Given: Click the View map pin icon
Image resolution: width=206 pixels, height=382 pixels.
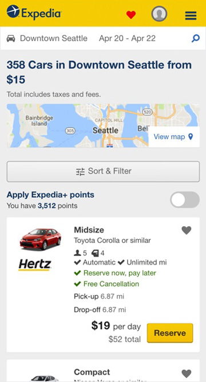Looking at the screenshot, I should 191,137.
